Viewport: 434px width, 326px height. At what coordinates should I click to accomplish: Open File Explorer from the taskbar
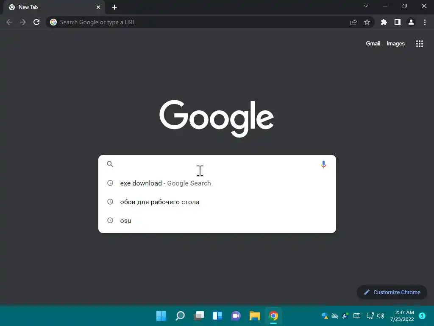point(255,316)
